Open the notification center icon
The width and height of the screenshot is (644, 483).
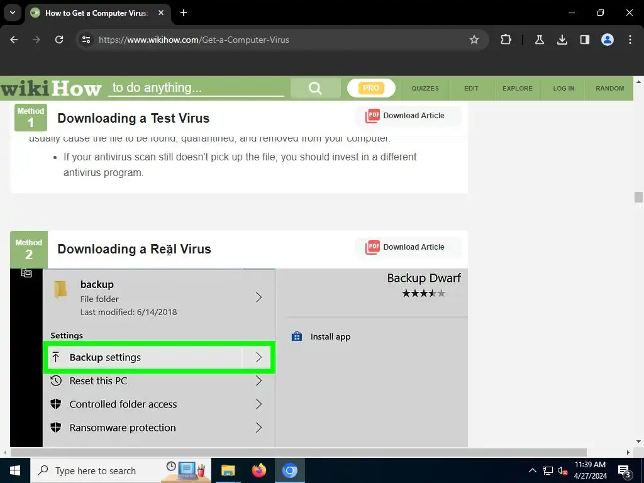(x=625, y=471)
